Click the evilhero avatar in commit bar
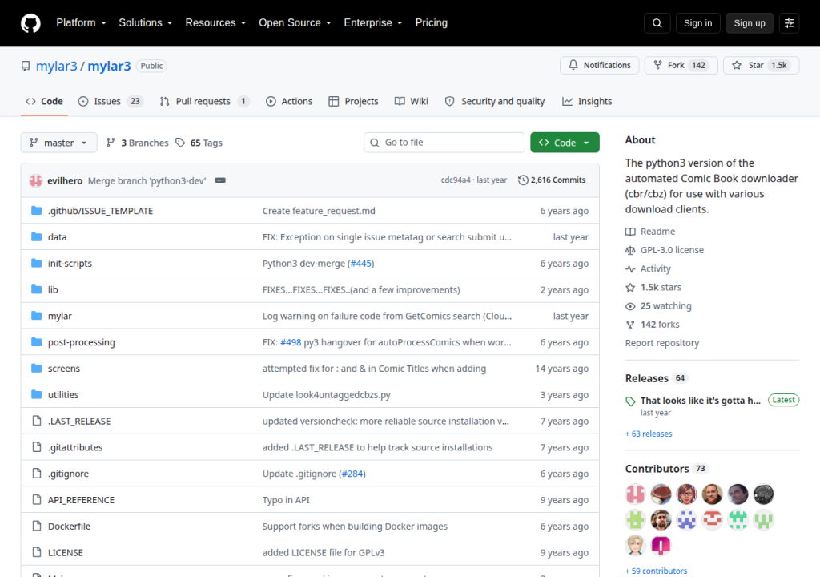Viewport: 820px width, 577px height. [x=35, y=180]
